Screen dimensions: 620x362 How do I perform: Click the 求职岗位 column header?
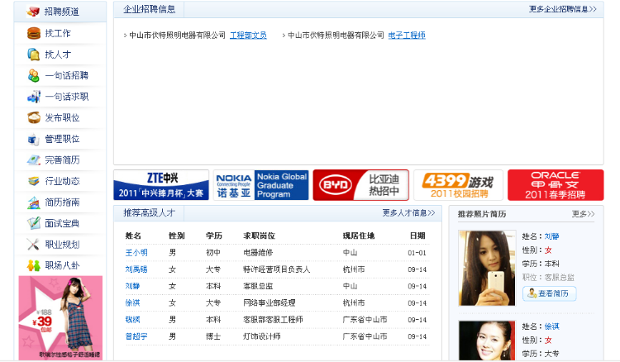(259, 236)
